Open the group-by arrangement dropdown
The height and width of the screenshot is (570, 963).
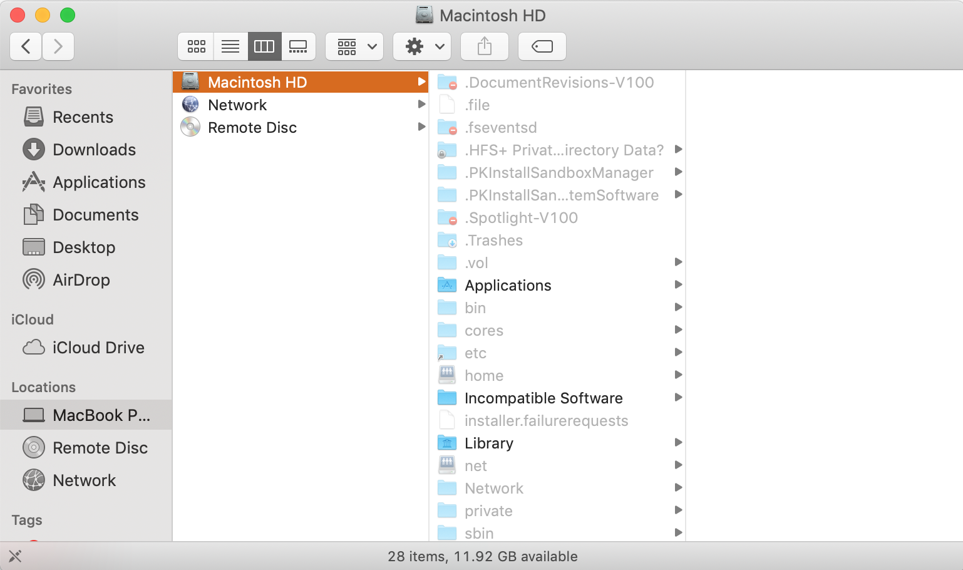(354, 46)
